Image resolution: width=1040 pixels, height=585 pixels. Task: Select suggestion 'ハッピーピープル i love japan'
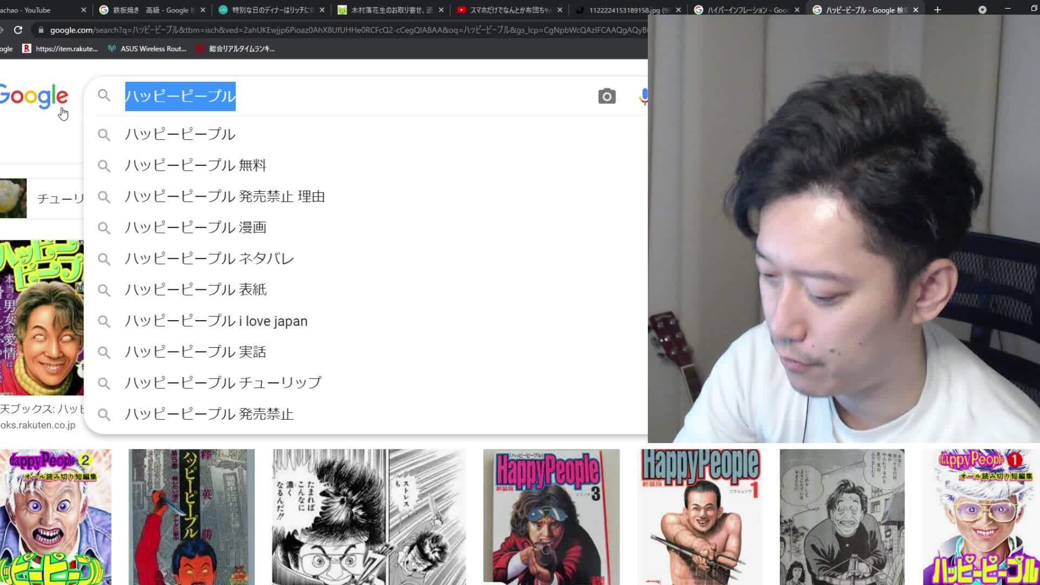tap(366, 321)
